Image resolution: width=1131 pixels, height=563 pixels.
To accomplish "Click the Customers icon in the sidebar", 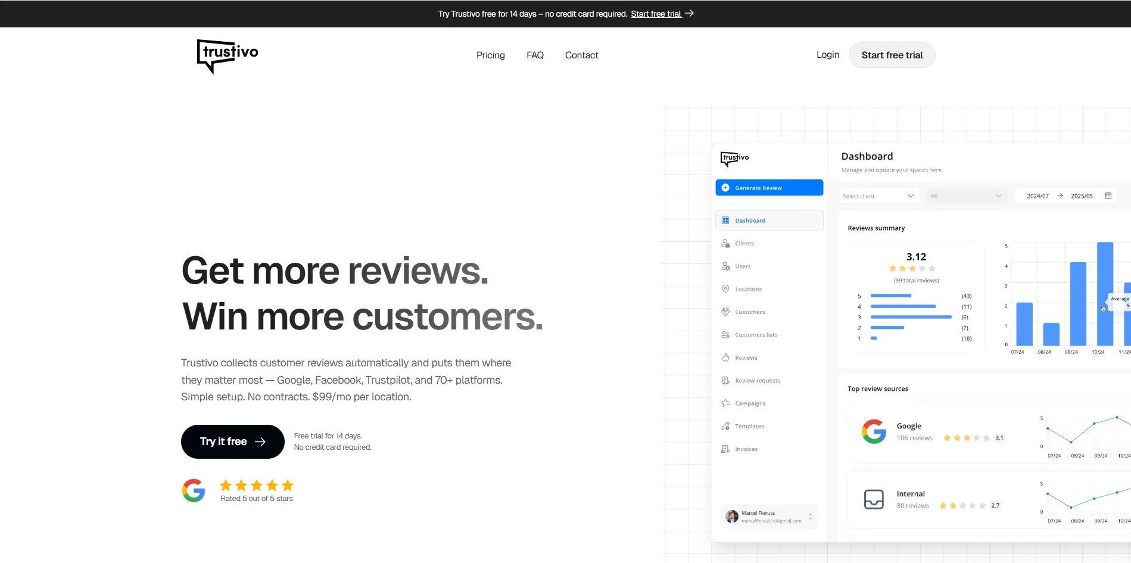I will point(725,312).
